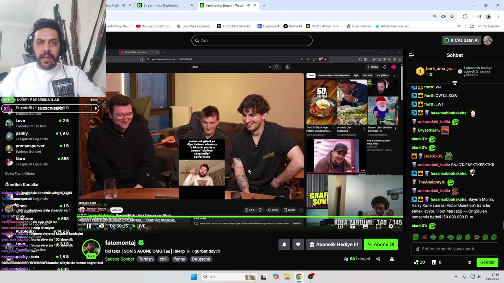Open File Explorer from taskbar
Screen dimensions: 504x283
point(287,277)
